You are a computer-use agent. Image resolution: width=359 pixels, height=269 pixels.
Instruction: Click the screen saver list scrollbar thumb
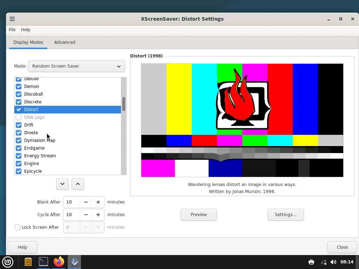[x=124, y=104]
